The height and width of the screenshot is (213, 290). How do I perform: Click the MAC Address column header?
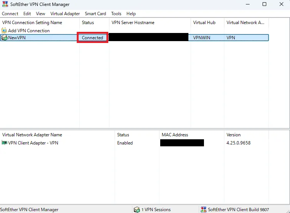click(x=192, y=135)
